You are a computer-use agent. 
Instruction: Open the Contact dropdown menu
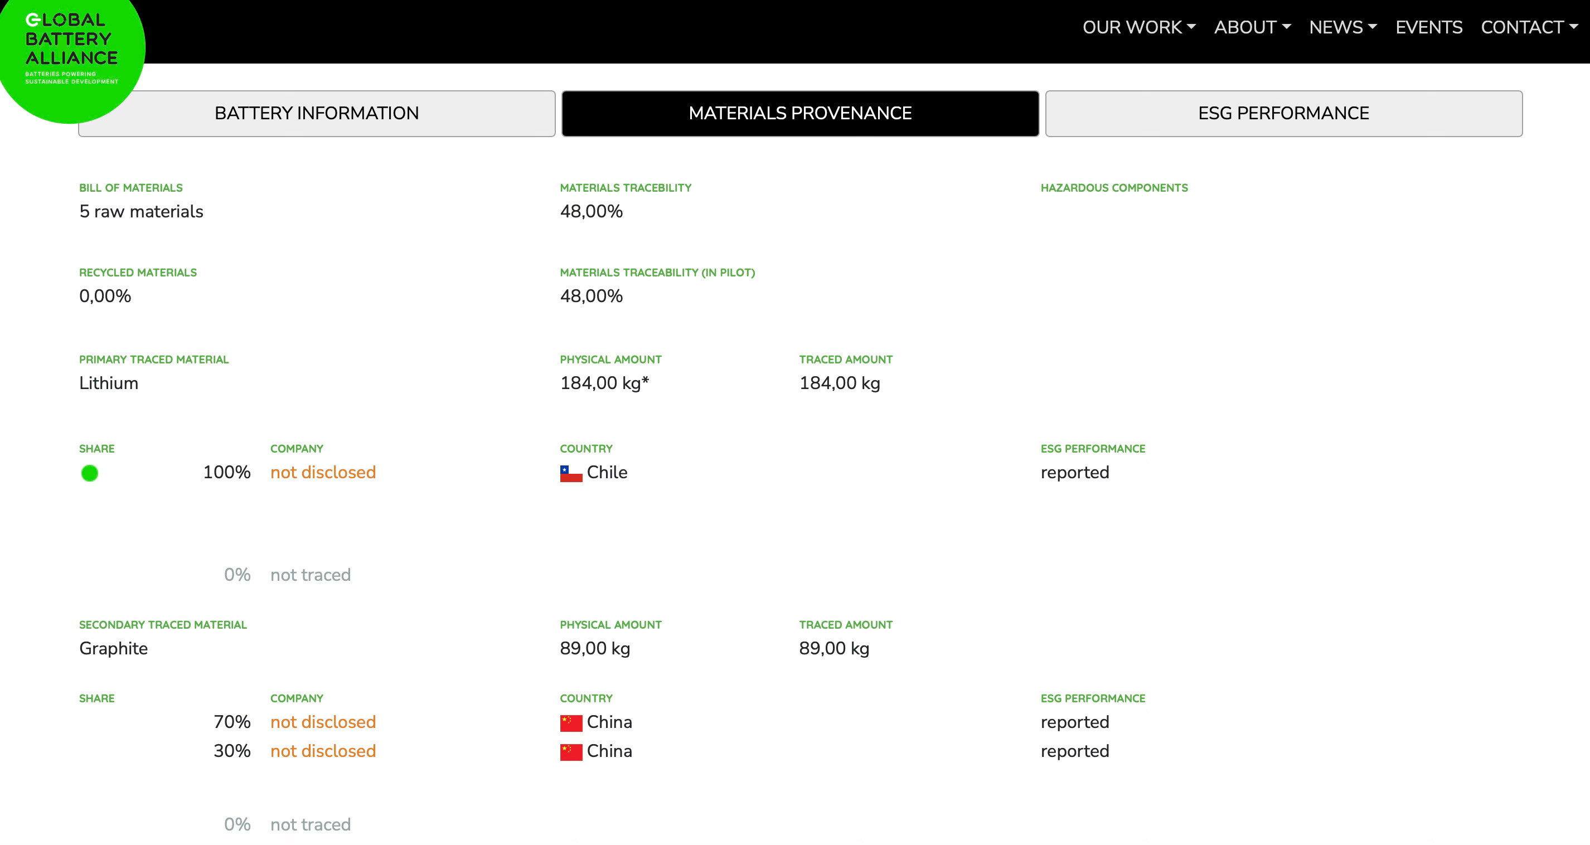coord(1528,27)
